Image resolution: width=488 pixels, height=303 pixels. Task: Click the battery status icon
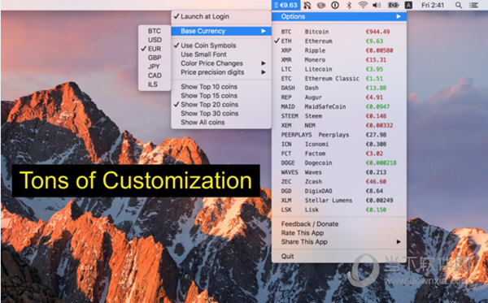pos(393,5)
